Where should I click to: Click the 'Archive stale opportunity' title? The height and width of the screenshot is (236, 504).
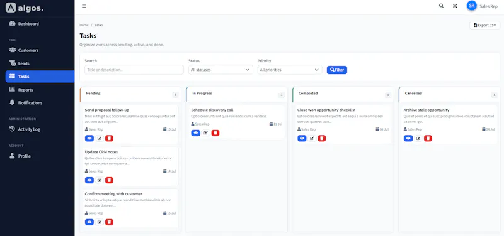click(427, 110)
